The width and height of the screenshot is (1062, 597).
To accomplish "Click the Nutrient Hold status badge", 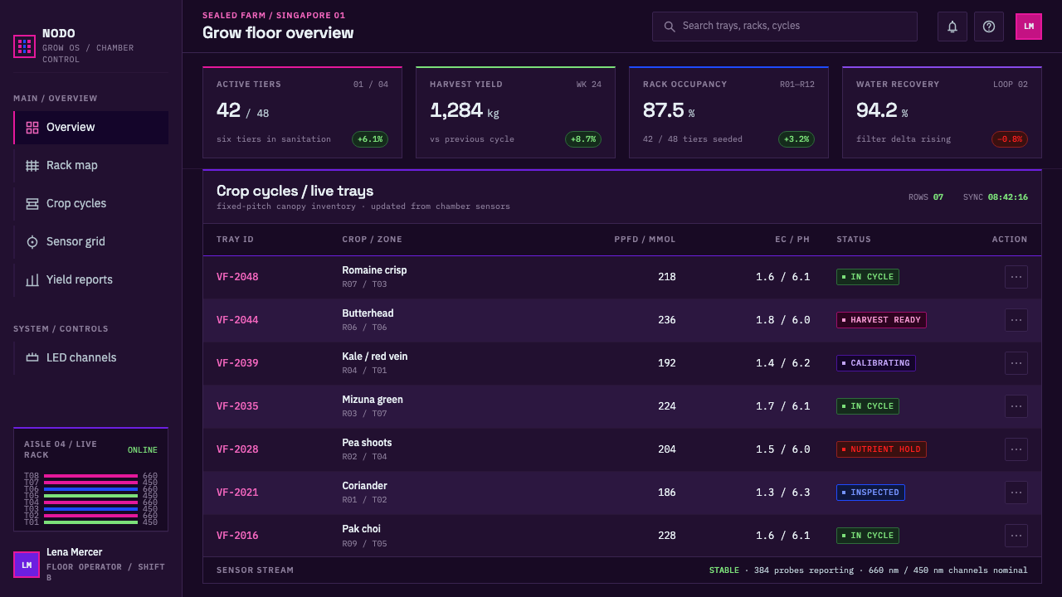I will point(881,449).
